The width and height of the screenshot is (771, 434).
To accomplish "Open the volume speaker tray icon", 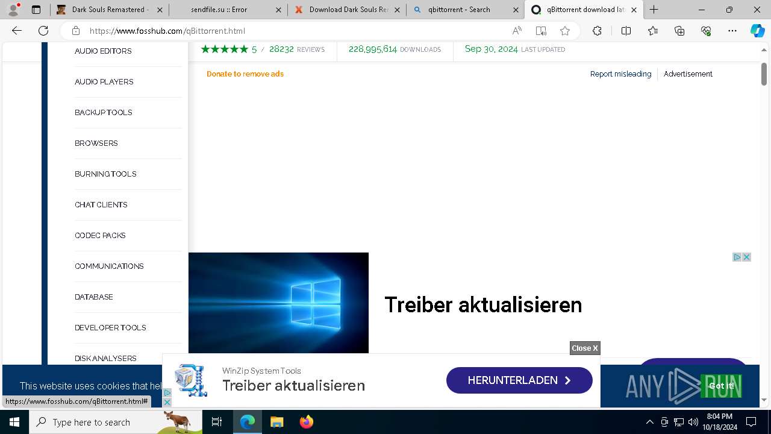I will click(693, 422).
